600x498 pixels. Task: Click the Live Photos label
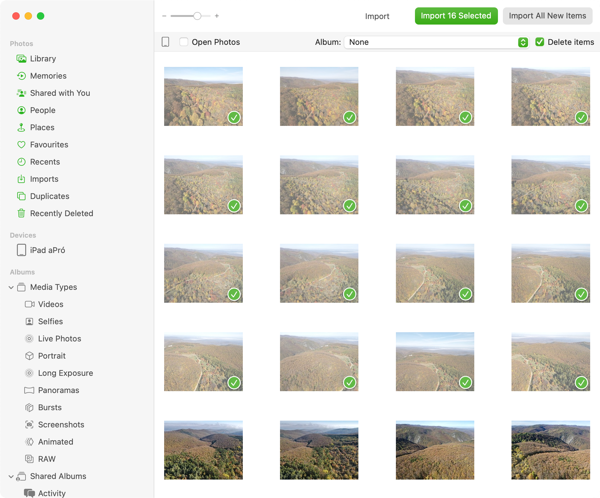(60, 339)
